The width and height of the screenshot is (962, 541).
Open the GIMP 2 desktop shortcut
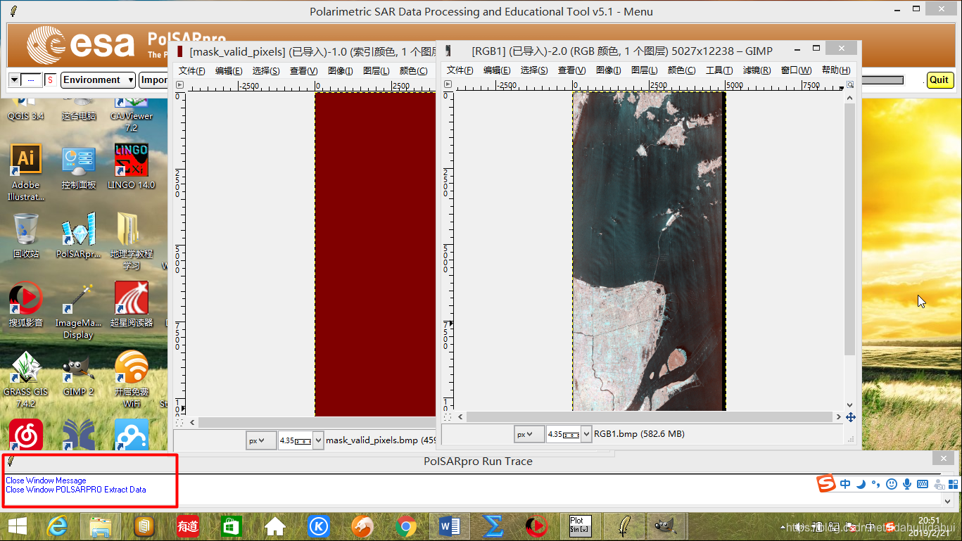(77, 374)
